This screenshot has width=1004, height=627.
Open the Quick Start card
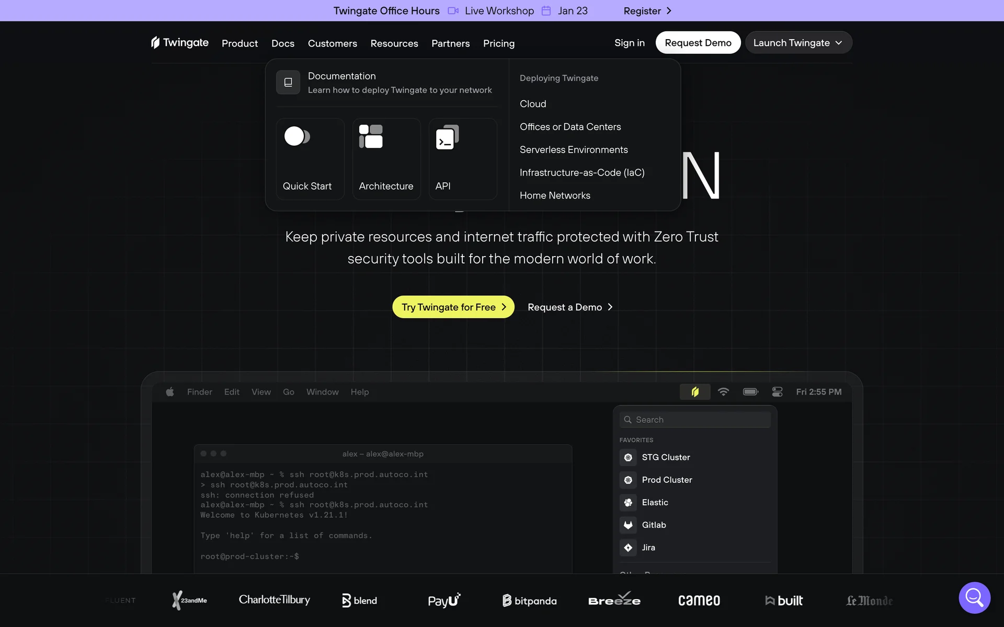[x=310, y=159]
